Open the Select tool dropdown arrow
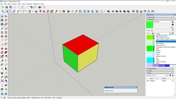Viewport: 176px width, 99px height. [x=10, y=11]
